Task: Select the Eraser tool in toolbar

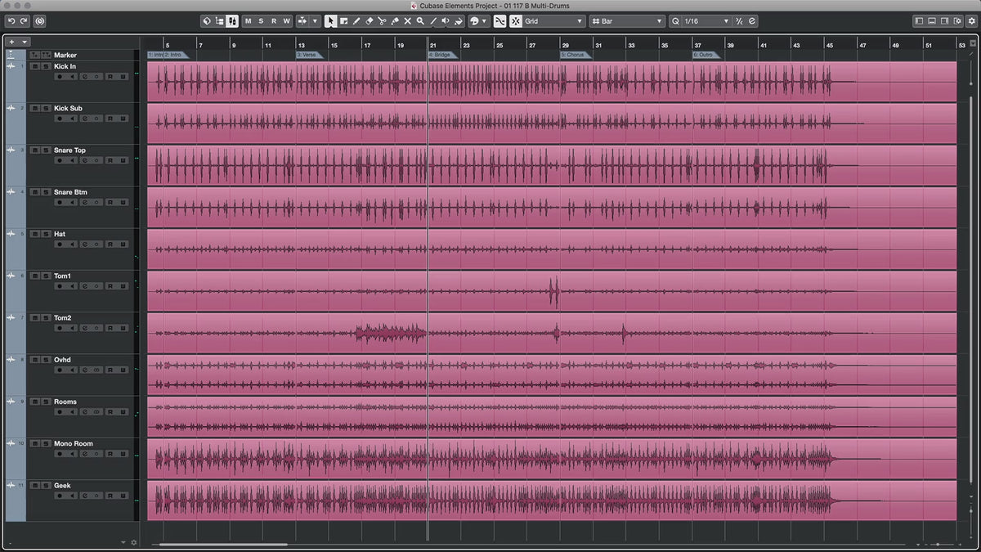Action: point(369,21)
